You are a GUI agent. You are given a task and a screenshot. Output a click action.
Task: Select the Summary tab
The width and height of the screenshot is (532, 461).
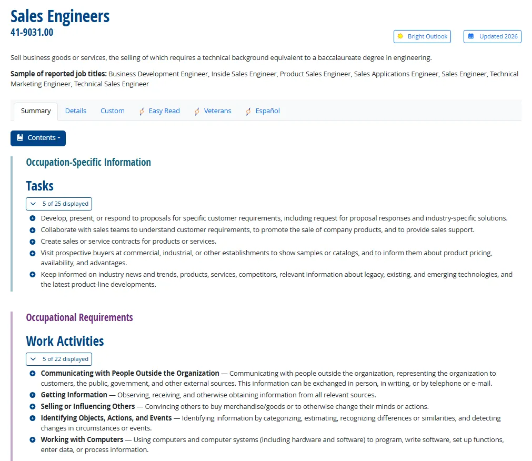pyautogui.click(x=36, y=111)
